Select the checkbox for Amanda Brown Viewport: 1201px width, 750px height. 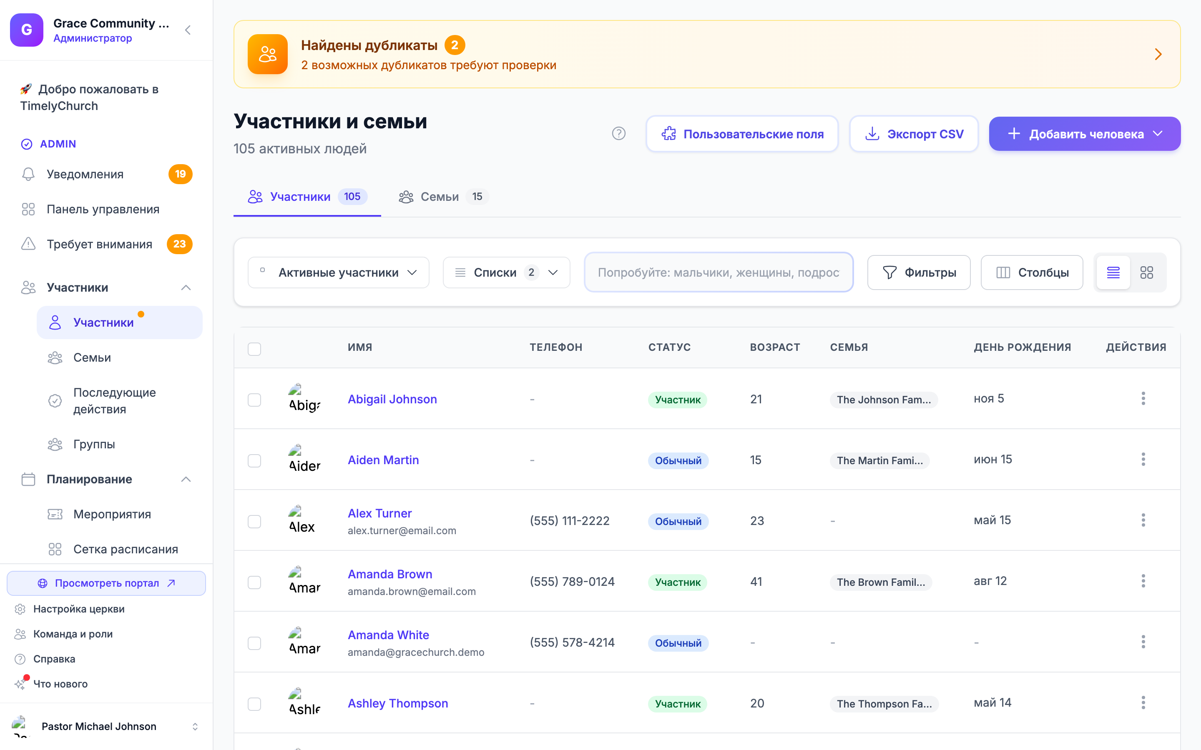coord(254,582)
